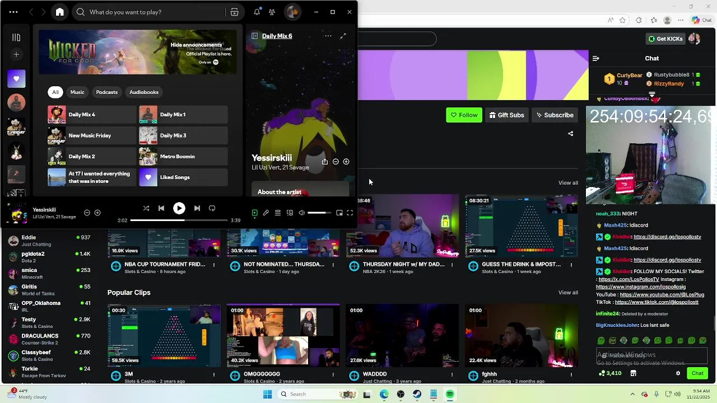Send message with green Chat button
717x403 pixels.
pos(697,373)
